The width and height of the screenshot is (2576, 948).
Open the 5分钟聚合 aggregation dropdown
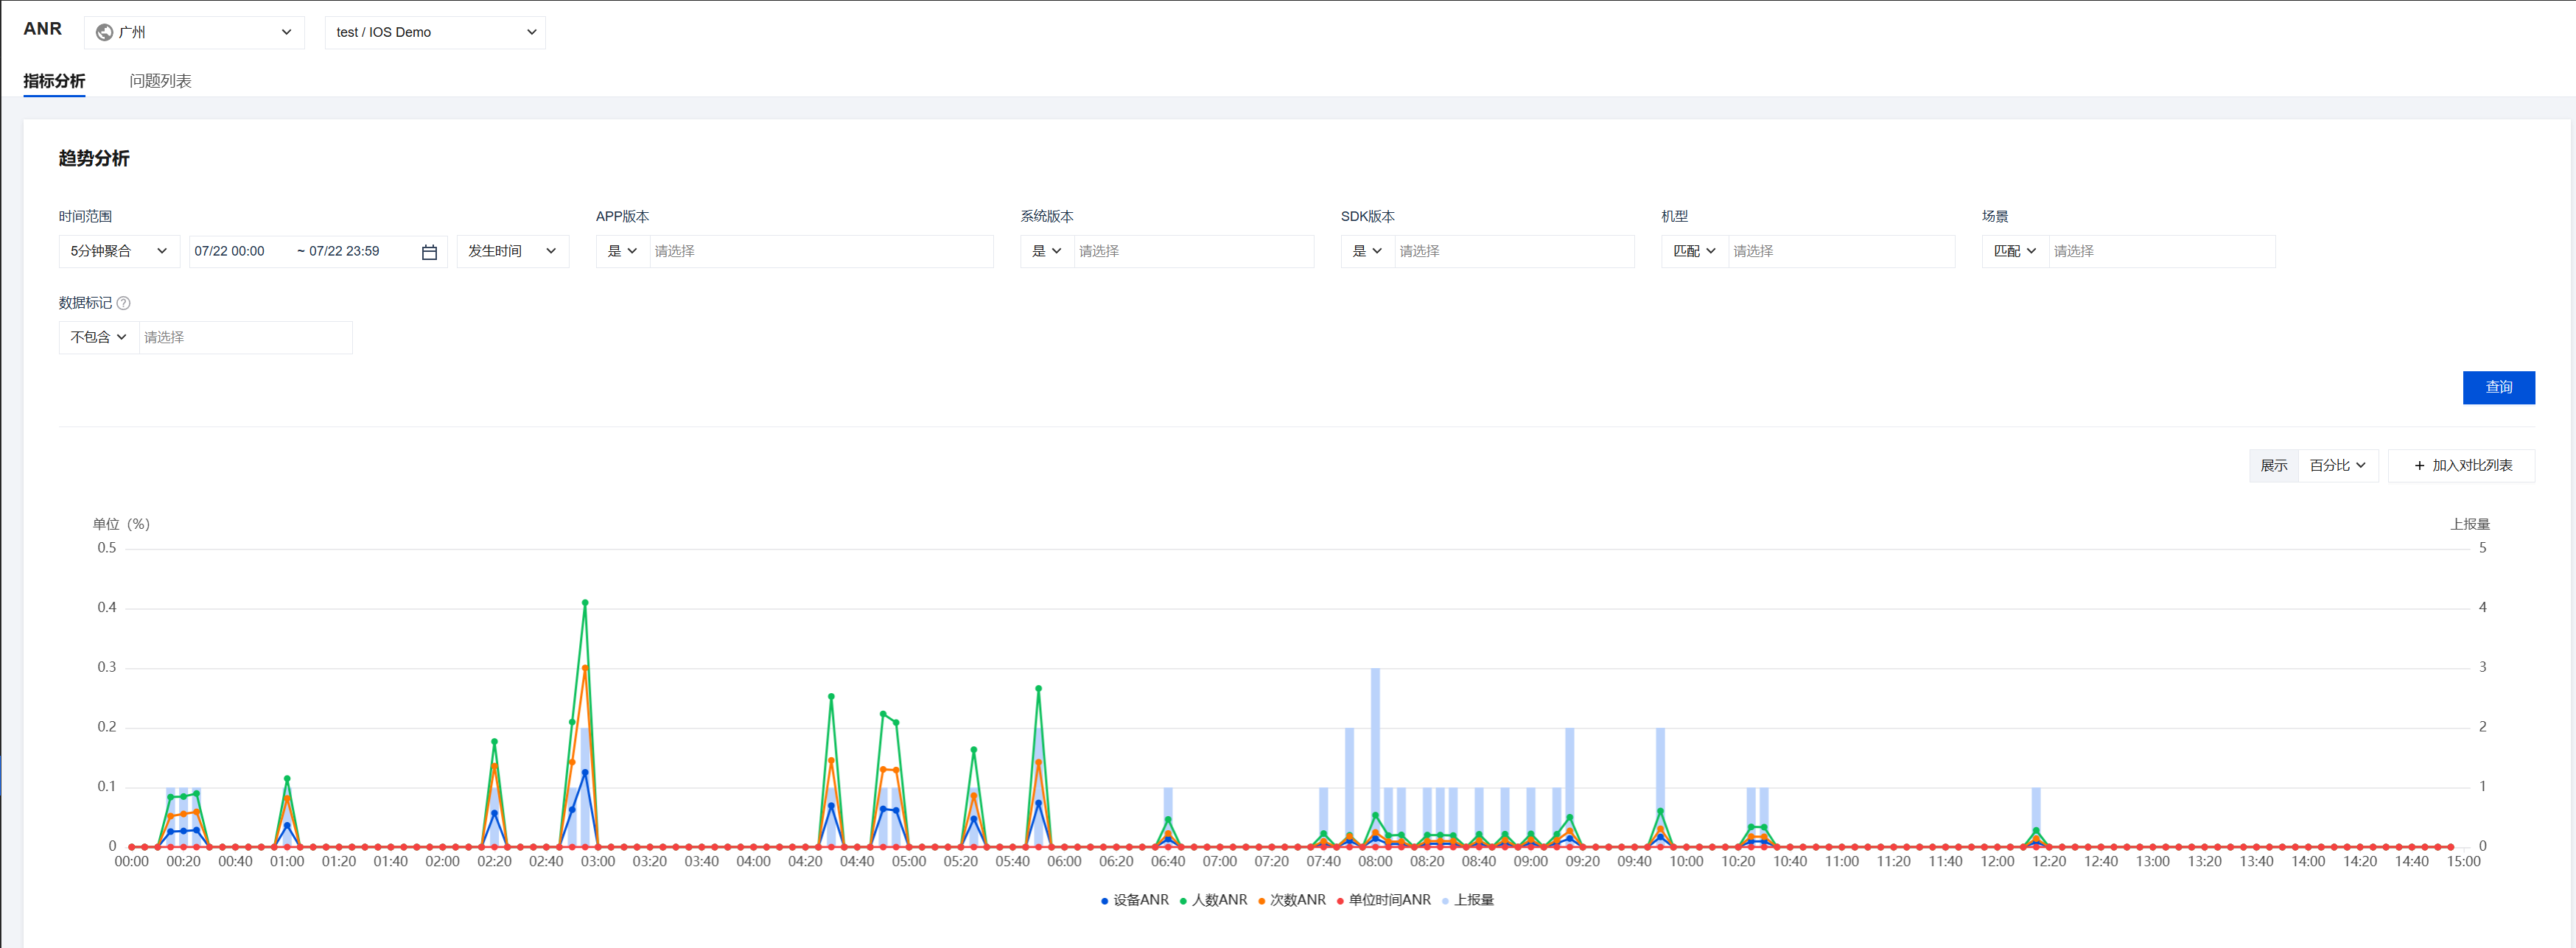coord(119,252)
